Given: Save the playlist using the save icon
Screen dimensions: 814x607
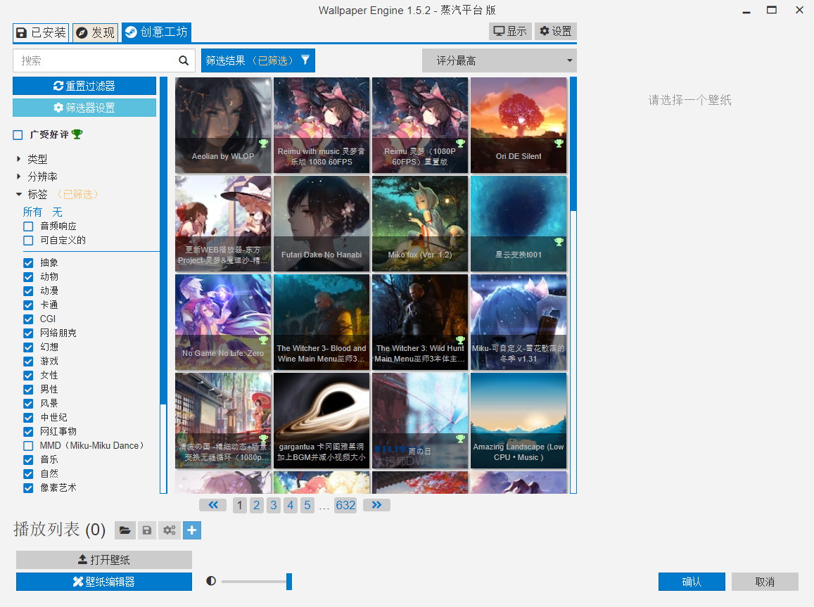Looking at the screenshot, I should pyautogui.click(x=147, y=530).
